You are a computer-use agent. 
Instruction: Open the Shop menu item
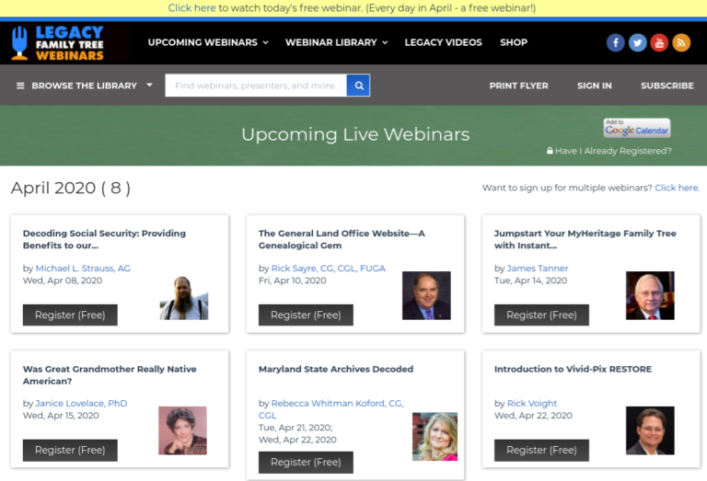click(x=514, y=42)
